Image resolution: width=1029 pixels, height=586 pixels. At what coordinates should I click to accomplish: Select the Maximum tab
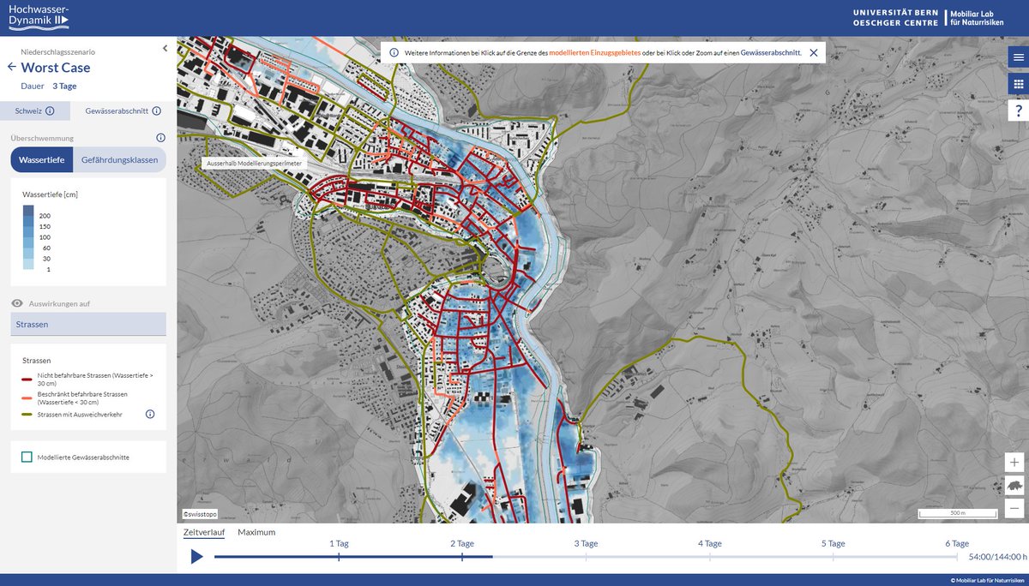pos(256,532)
